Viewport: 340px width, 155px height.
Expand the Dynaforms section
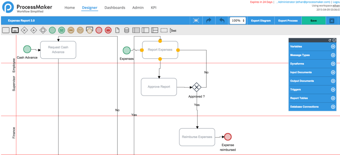pyautogui.click(x=333, y=64)
